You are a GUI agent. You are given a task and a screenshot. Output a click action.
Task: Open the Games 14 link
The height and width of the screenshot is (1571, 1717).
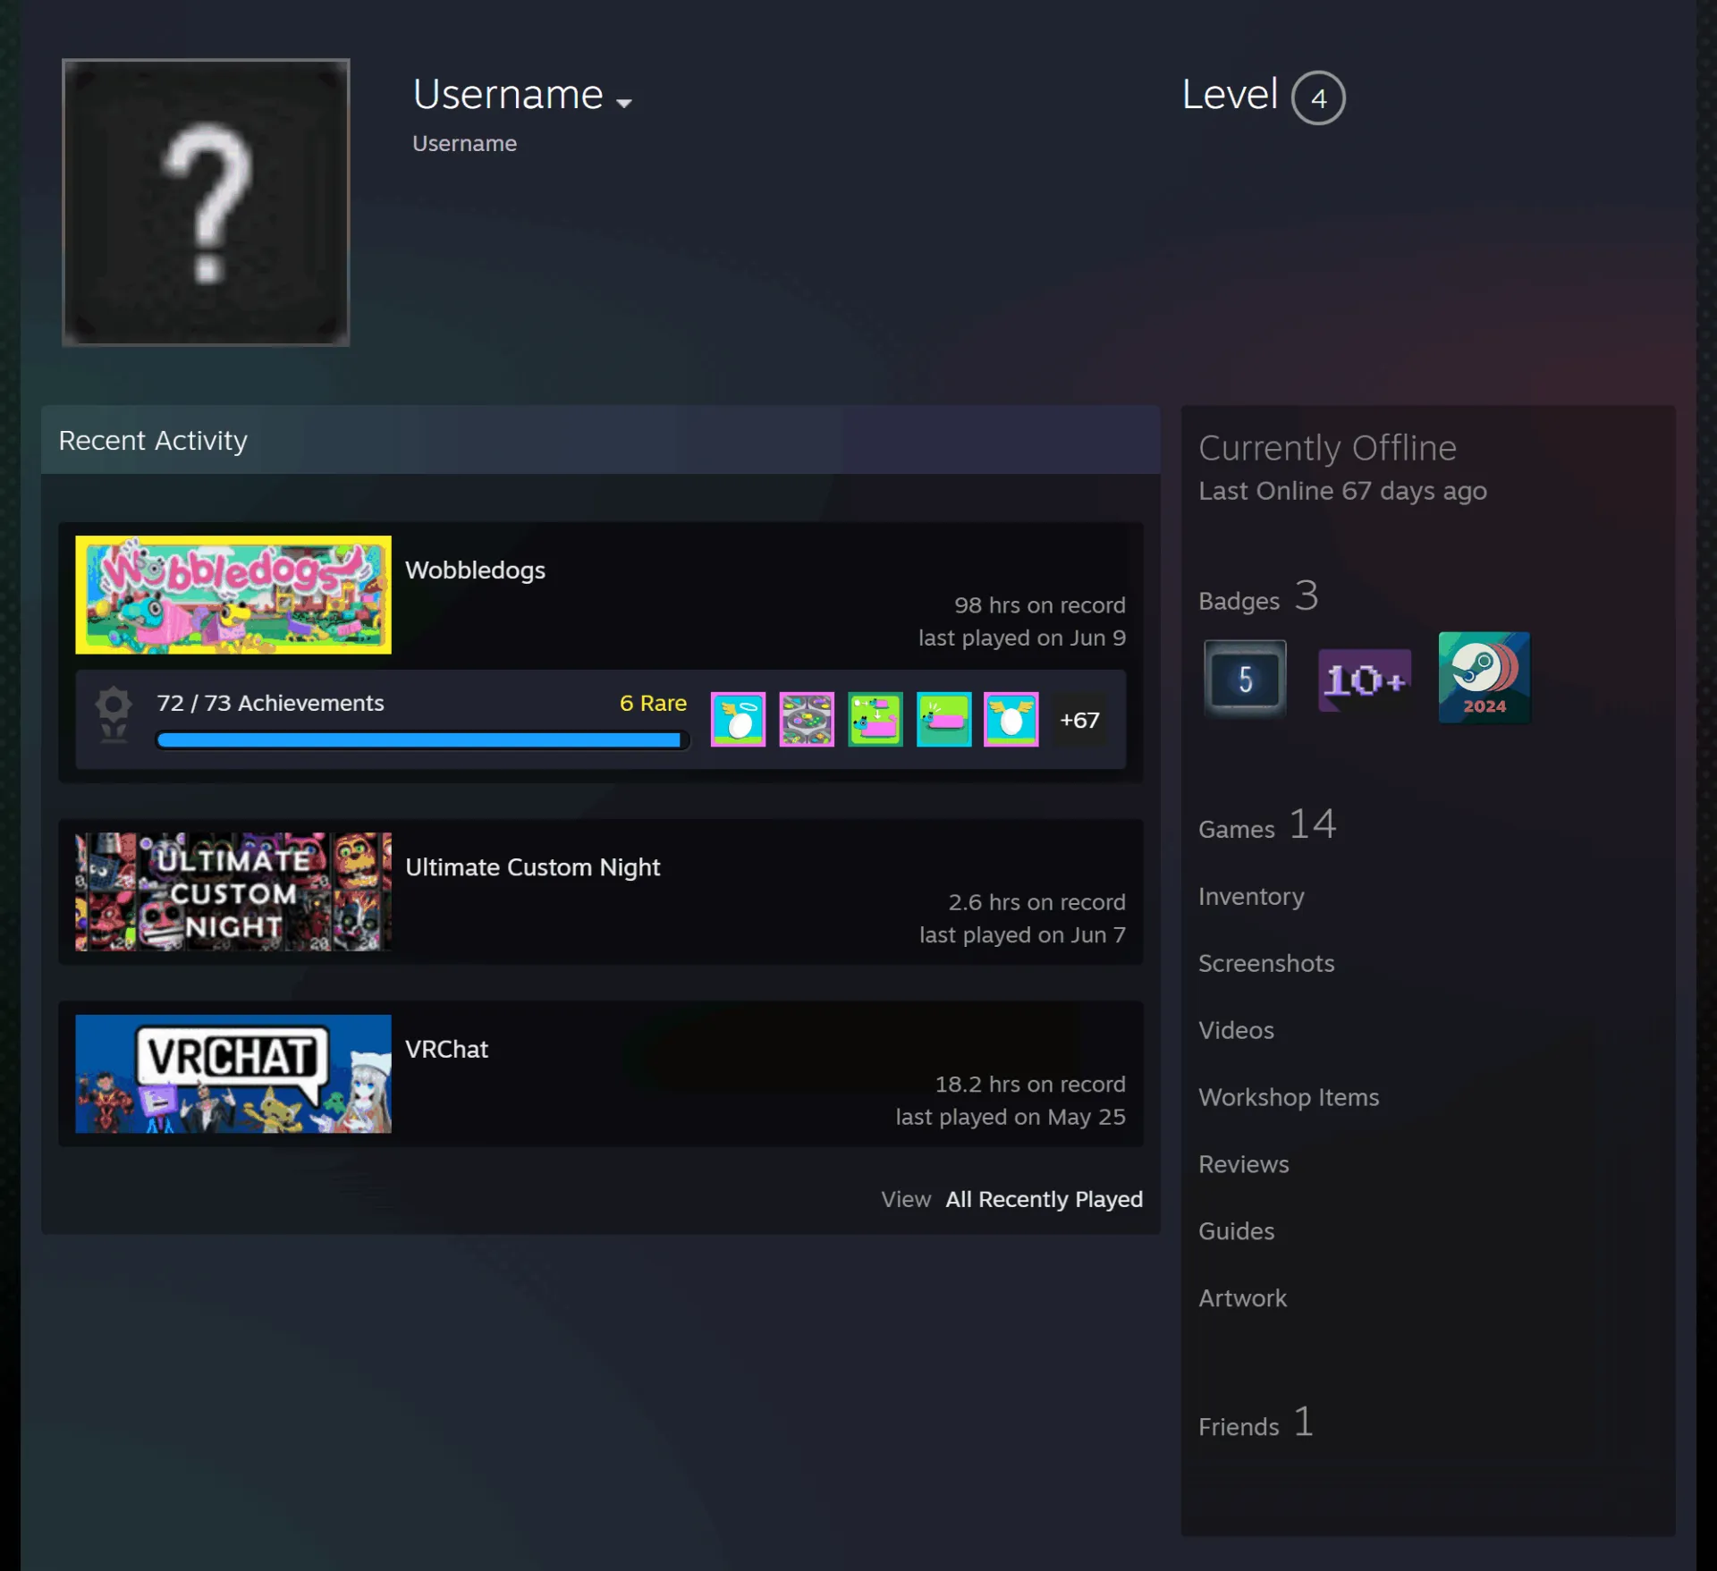click(x=1267, y=824)
